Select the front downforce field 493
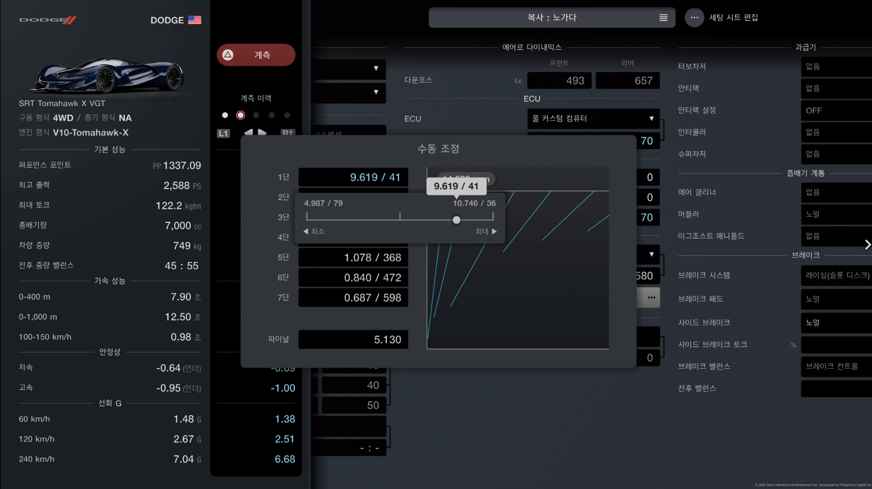 (x=560, y=81)
